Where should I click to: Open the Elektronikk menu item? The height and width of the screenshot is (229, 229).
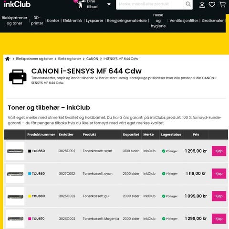(73, 21)
